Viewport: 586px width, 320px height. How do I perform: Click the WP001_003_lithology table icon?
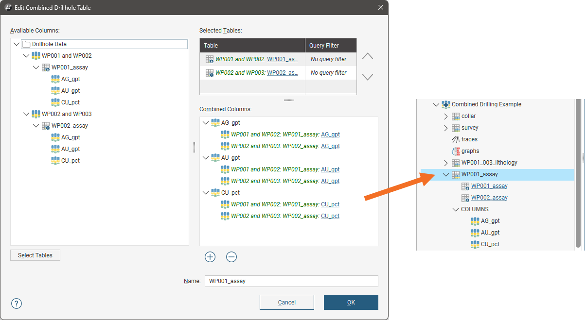(456, 163)
